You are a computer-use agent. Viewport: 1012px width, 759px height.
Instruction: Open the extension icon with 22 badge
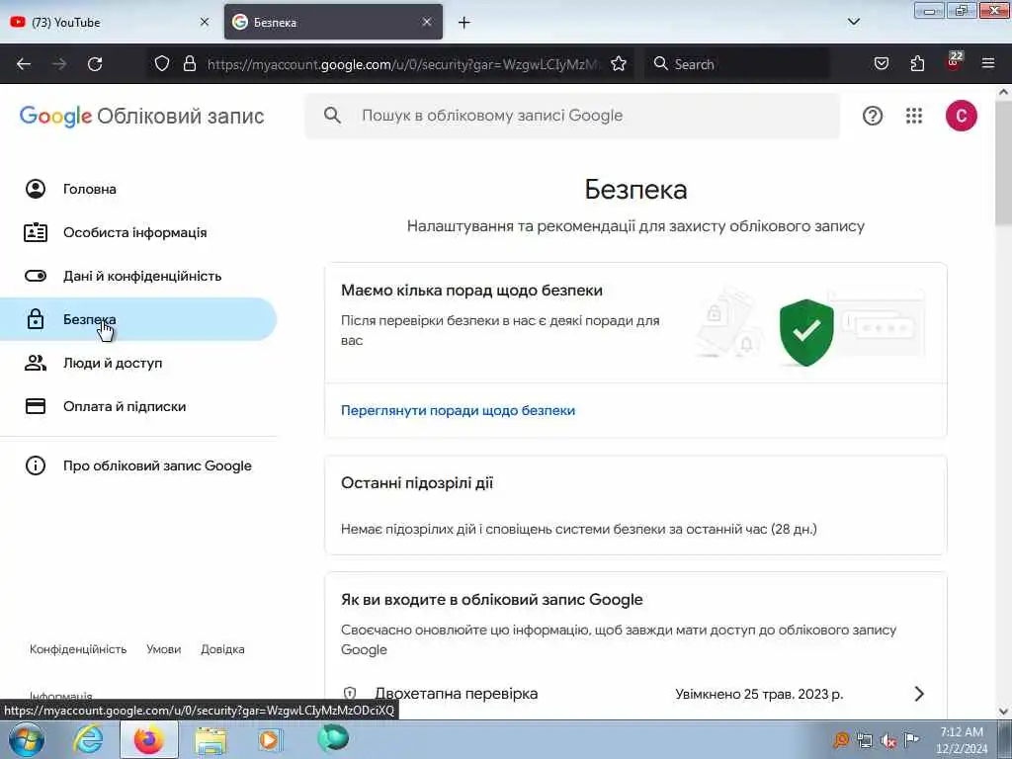tap(954, 61)
